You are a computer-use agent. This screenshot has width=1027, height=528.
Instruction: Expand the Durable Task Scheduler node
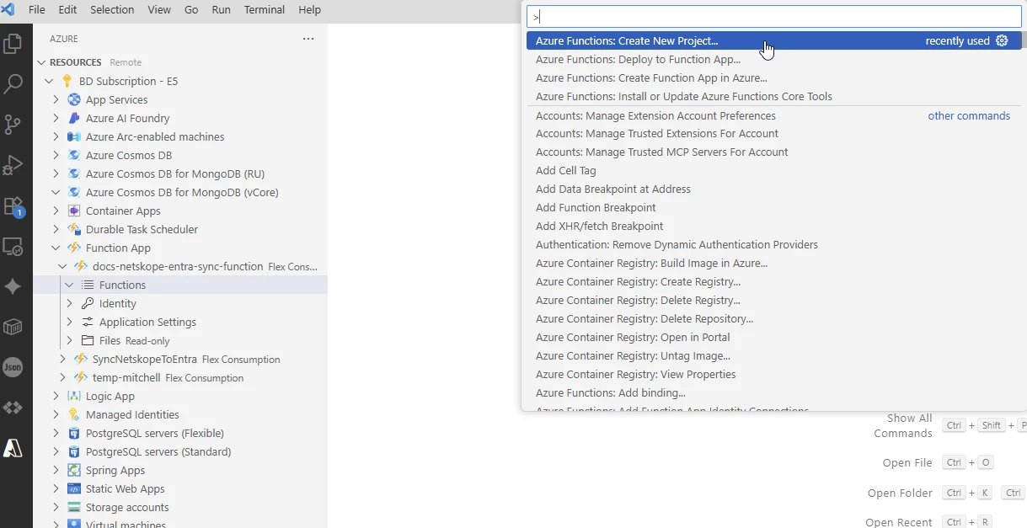(x=56, y=229)
